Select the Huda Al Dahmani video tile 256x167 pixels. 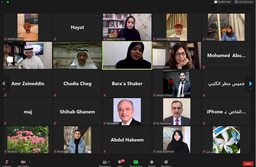(177, 140)
